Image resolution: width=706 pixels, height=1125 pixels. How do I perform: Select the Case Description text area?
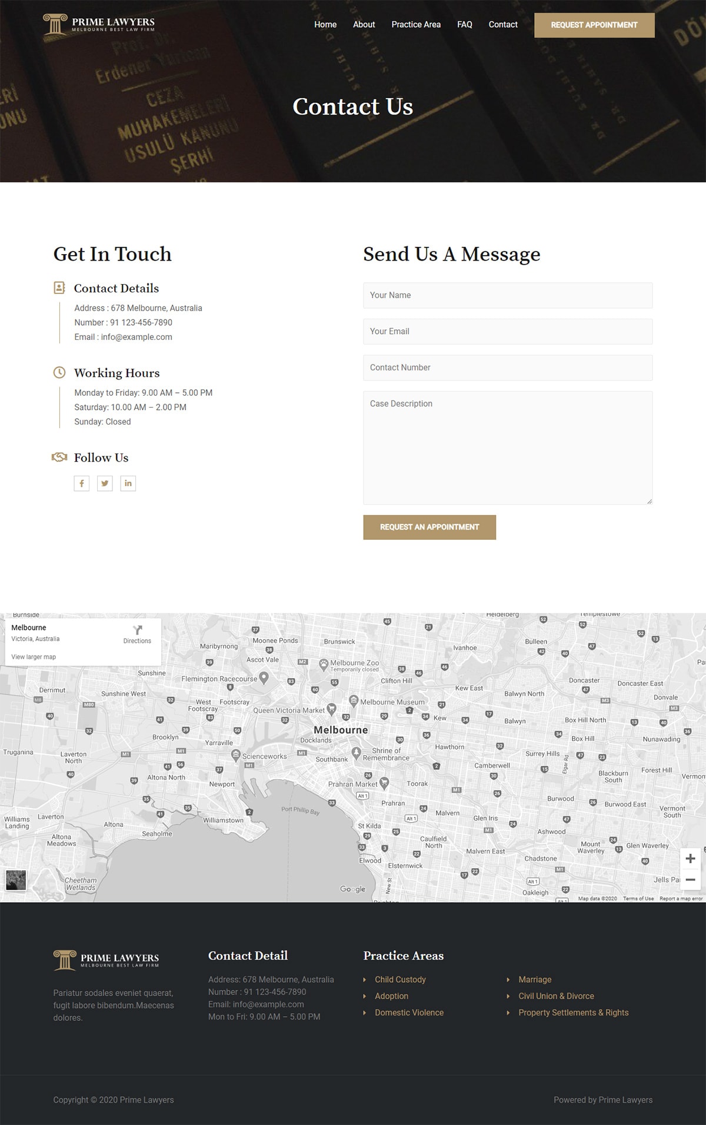(x=508, y=448)
